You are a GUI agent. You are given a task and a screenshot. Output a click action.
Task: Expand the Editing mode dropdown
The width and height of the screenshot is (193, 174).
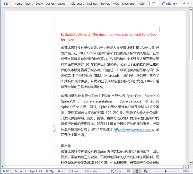[170, 4]
